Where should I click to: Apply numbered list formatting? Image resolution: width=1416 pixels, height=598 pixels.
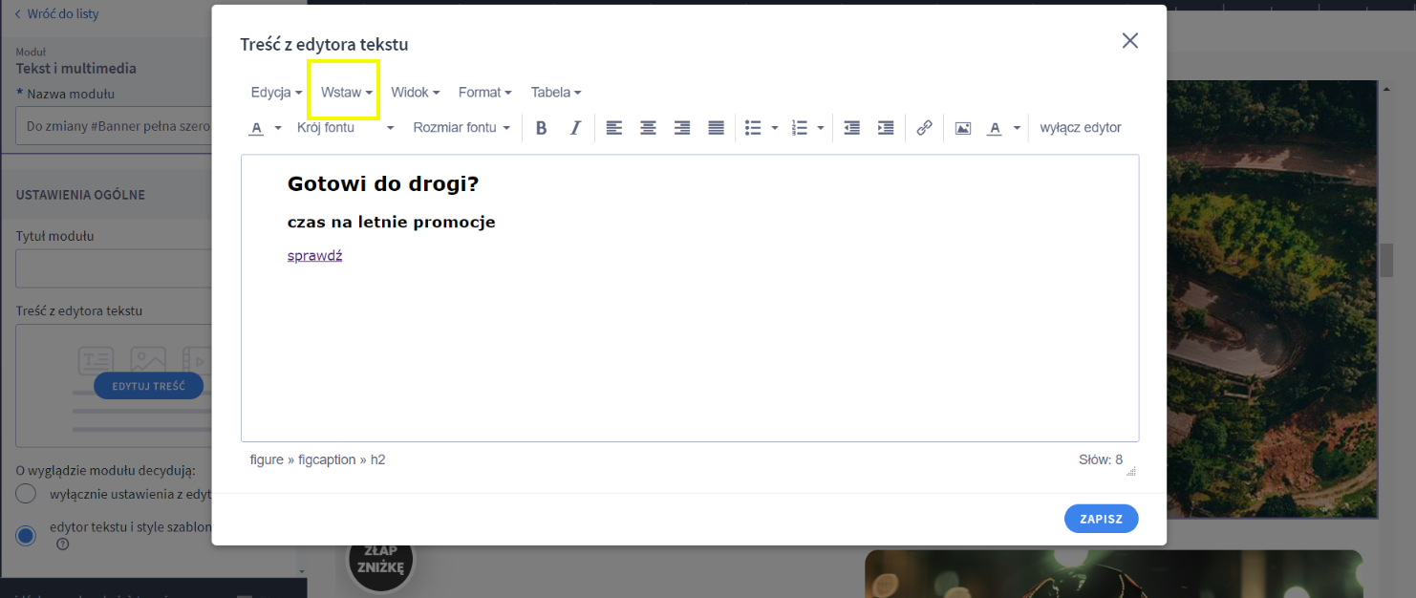[801, 128]
